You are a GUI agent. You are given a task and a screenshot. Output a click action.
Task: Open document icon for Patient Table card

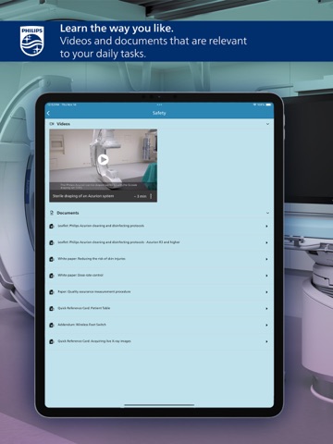52,308
